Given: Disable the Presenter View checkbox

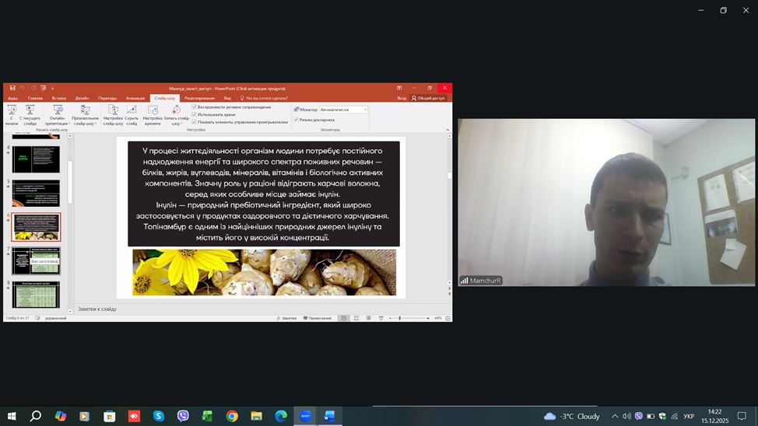Looking at the screenshot, I should click(x=297, y=120).
